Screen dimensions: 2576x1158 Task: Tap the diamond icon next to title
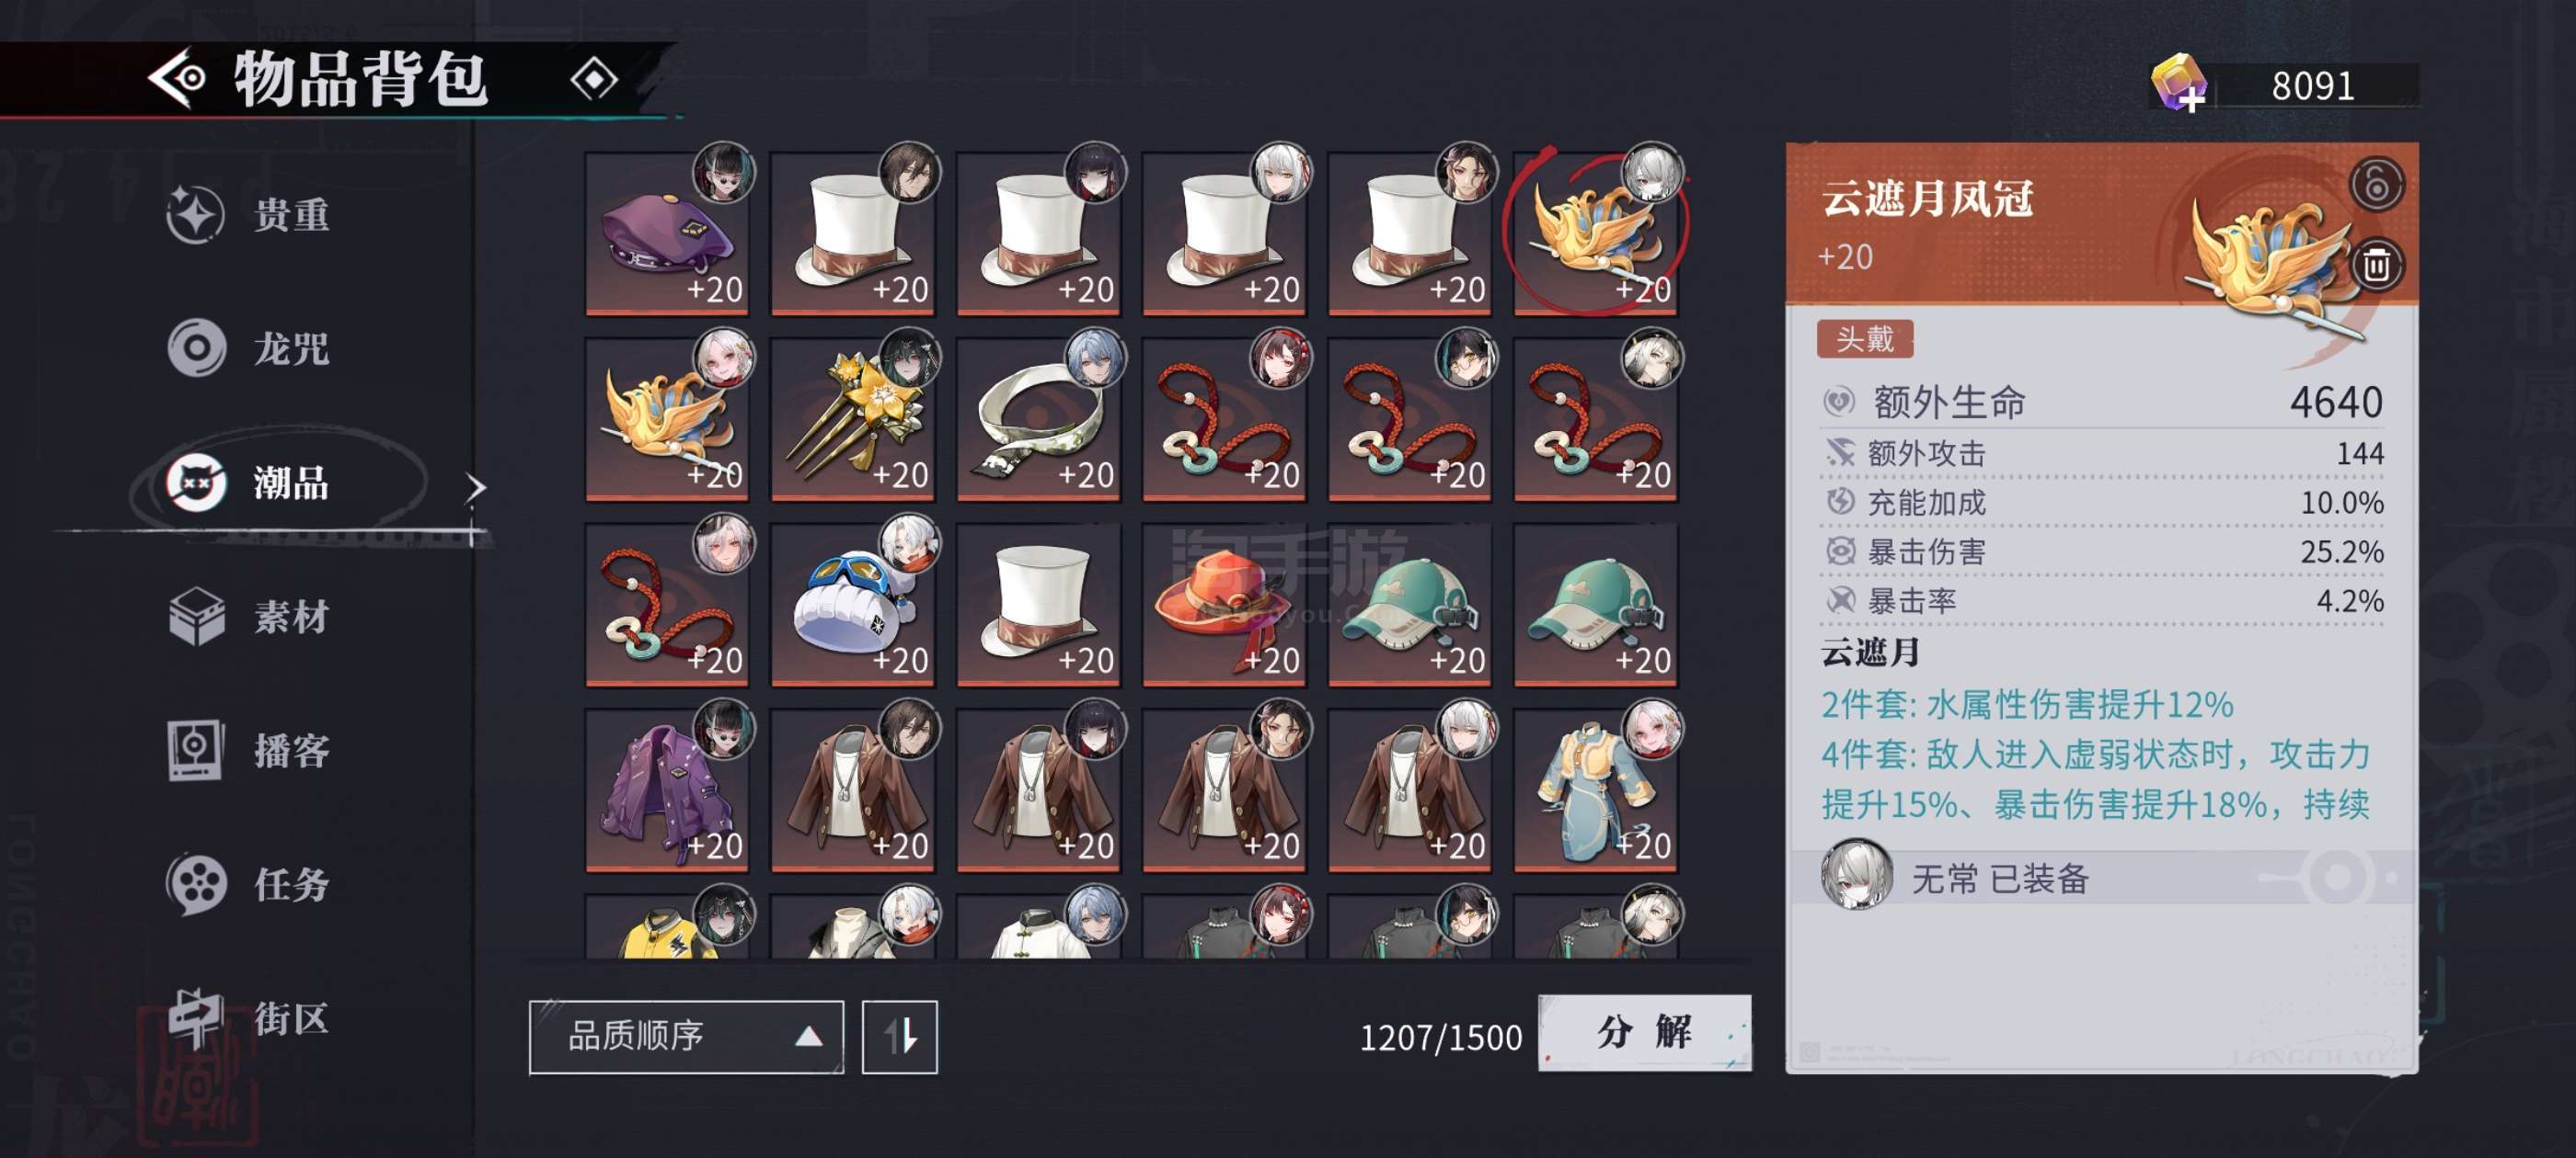coord(594,79)
